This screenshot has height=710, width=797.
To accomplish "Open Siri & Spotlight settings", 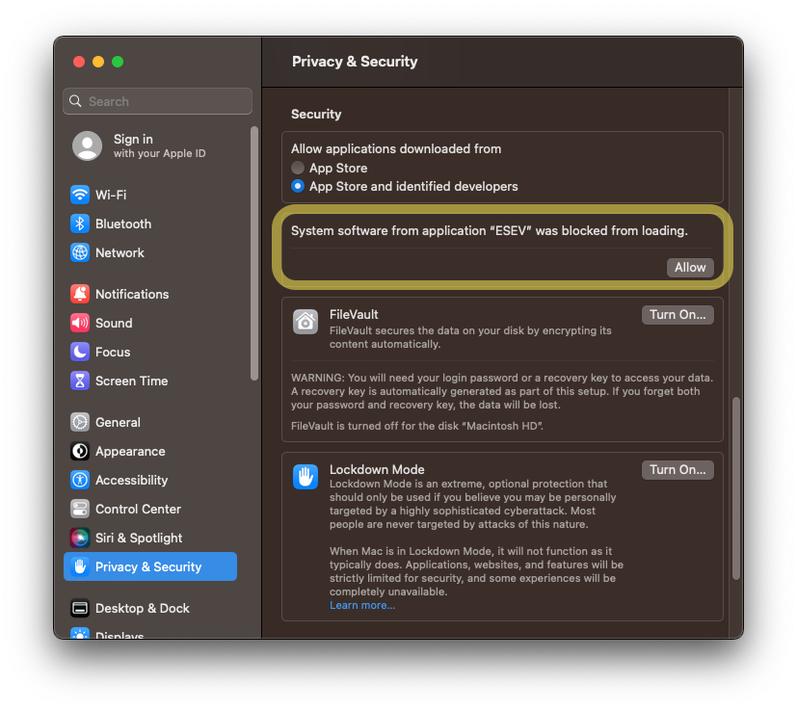I will [x=150, y=538].
